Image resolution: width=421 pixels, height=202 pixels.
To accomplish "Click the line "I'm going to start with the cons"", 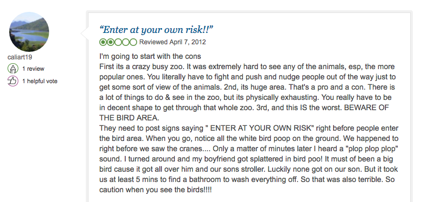I will pos(150,56).
